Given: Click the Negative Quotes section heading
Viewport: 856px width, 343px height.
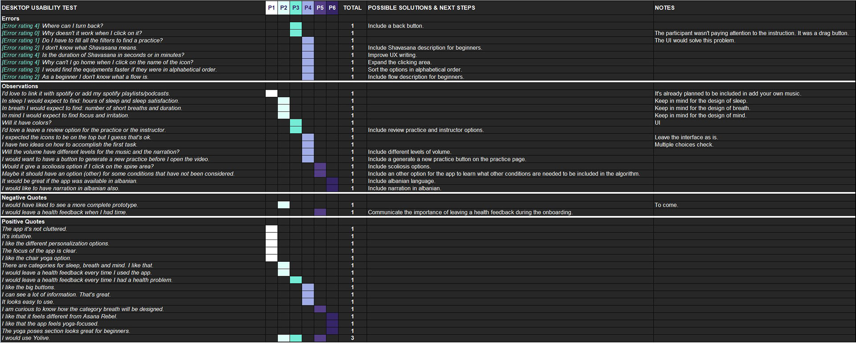Looking at the screenshot, I should [24, 198].
